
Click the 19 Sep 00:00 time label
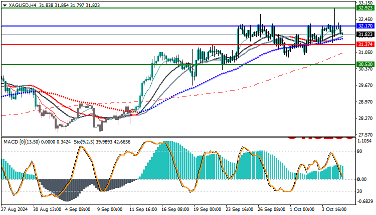208,209
